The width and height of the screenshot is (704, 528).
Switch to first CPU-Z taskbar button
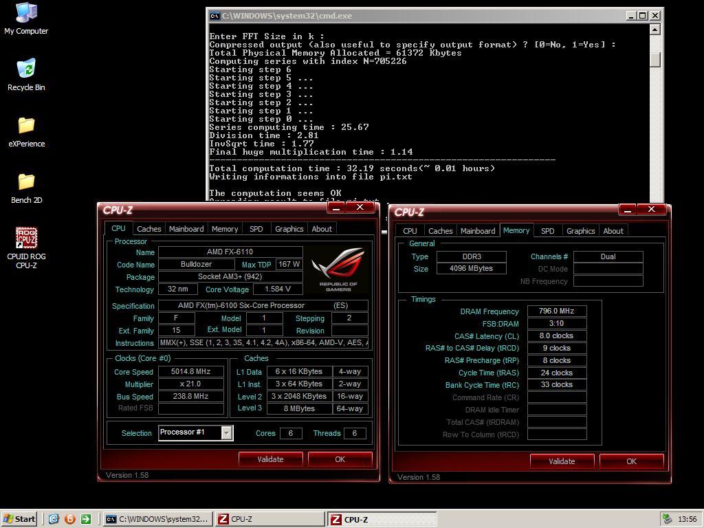(269, 519)
